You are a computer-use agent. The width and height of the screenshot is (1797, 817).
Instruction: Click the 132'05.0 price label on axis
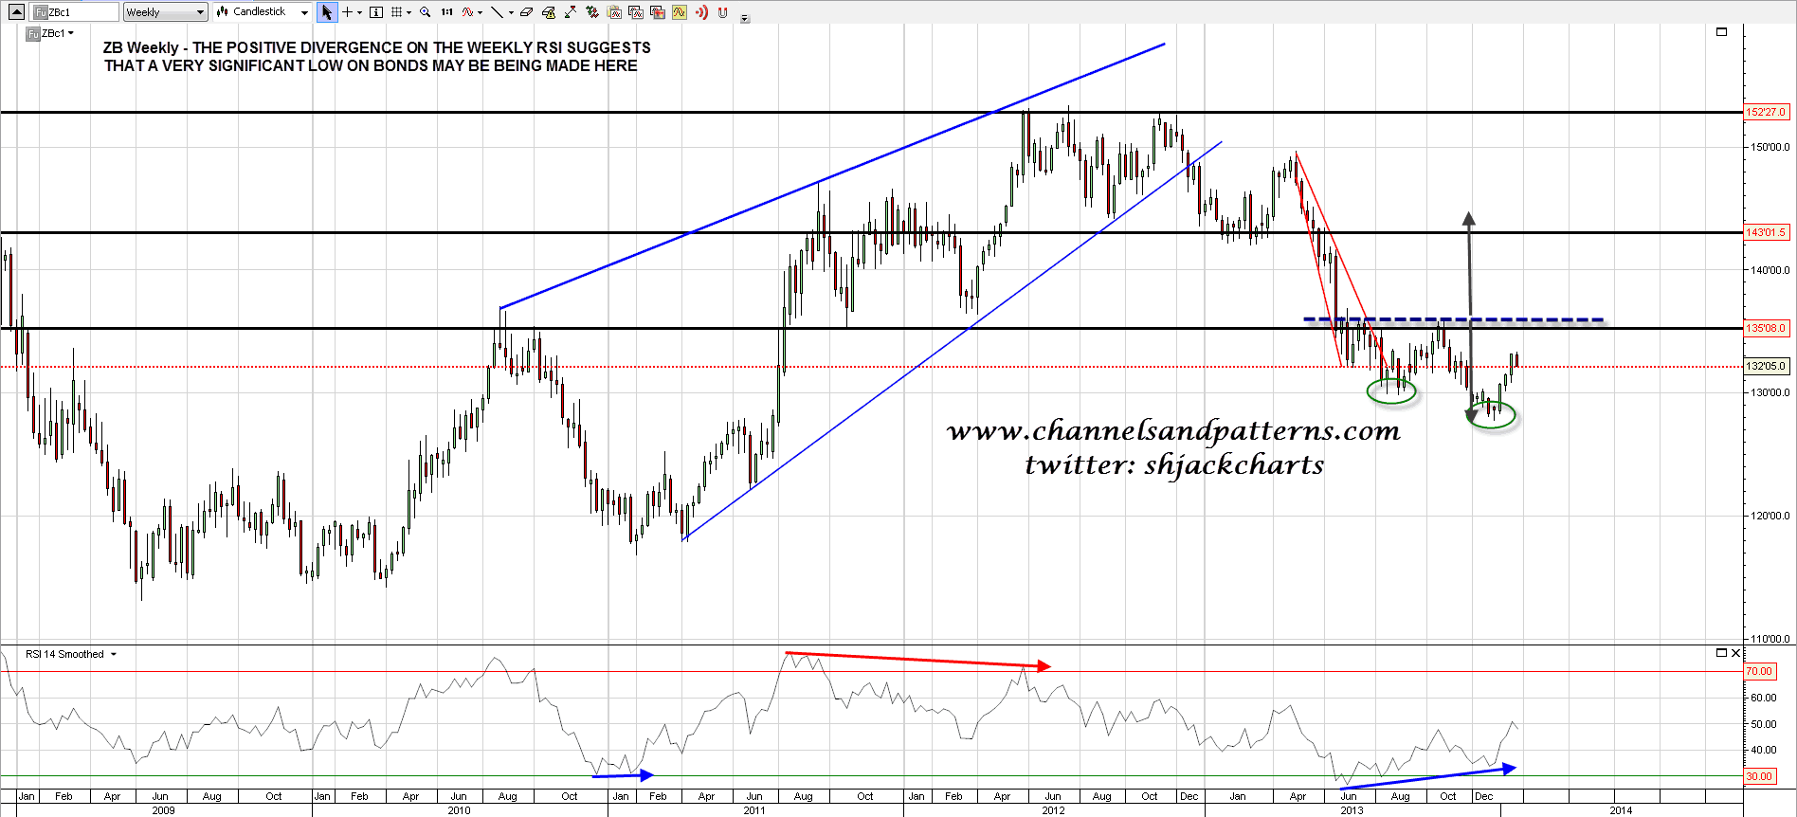(x=1767, y=366)
